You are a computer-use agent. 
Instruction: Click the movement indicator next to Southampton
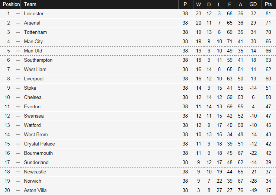(x=18, y=60)
